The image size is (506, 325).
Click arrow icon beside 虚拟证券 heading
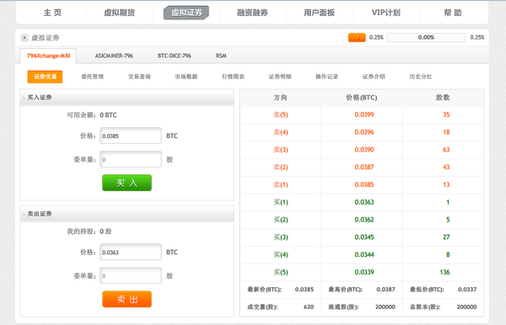coord(24,38)
